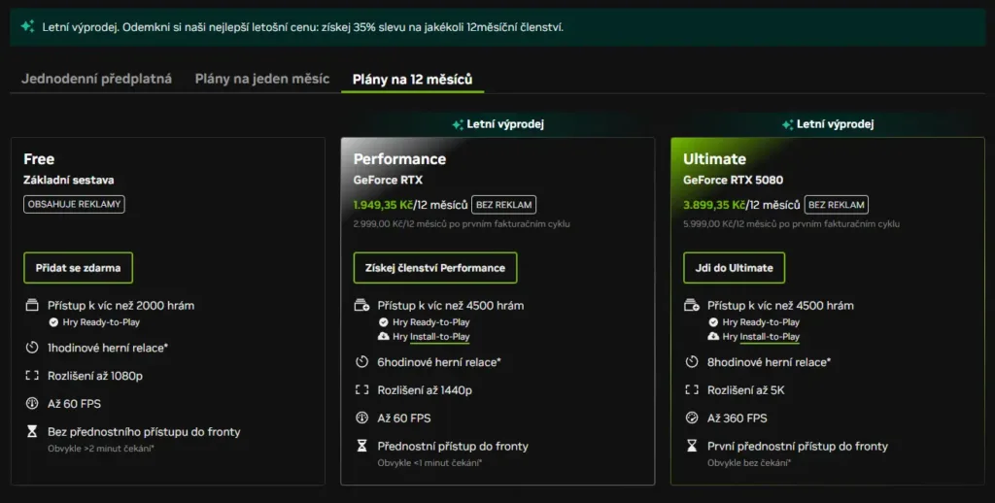The image size is (995, 503).
Task: Click Až 360 FPS text
Action: pyautogui.click(x=737, y=418)
